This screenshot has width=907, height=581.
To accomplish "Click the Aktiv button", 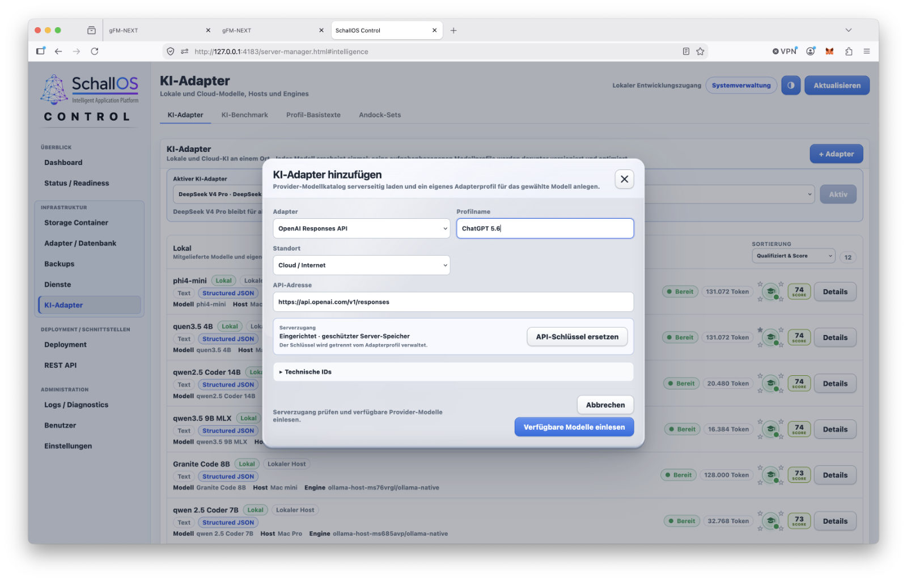I will click(838, 194).
